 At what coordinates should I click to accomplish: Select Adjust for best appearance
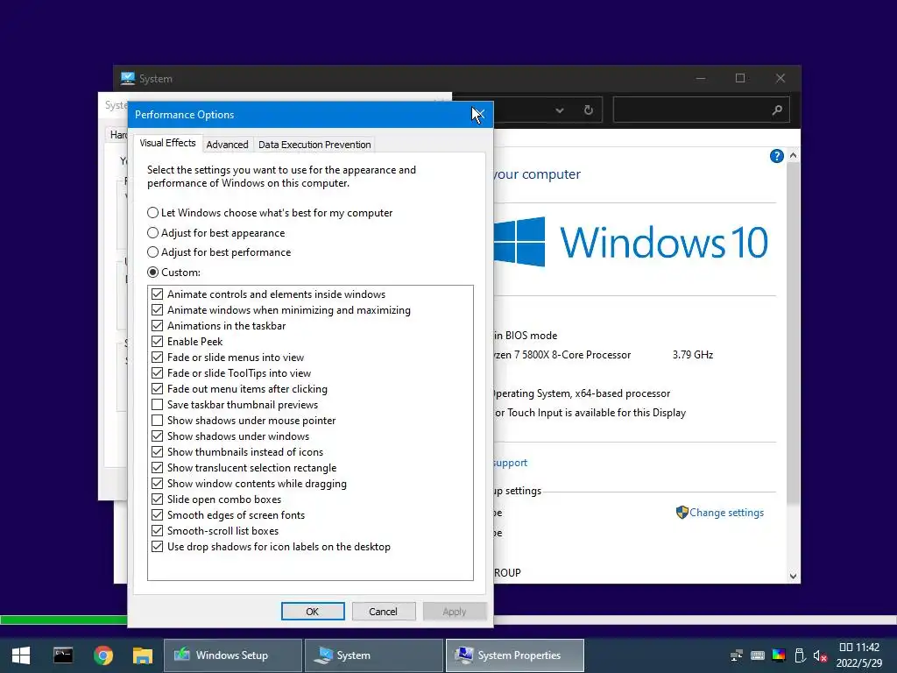point(216,233)
